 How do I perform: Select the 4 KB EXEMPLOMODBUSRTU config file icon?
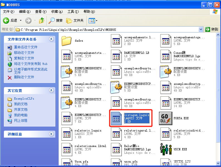point(166,72)
